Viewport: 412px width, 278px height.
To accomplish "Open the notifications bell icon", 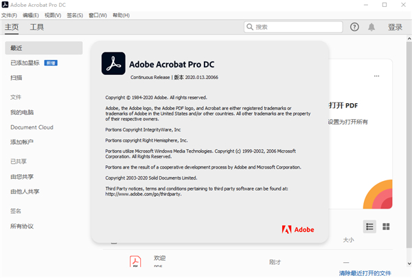I will [x=371, y=27].
